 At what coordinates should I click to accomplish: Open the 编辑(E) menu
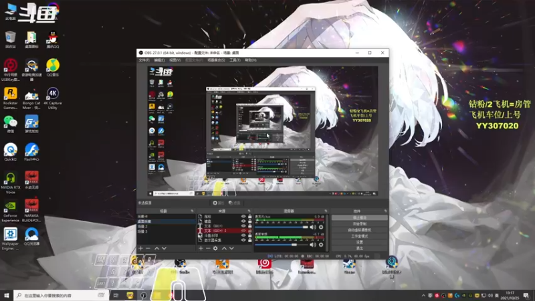click(x=159, y=60)
